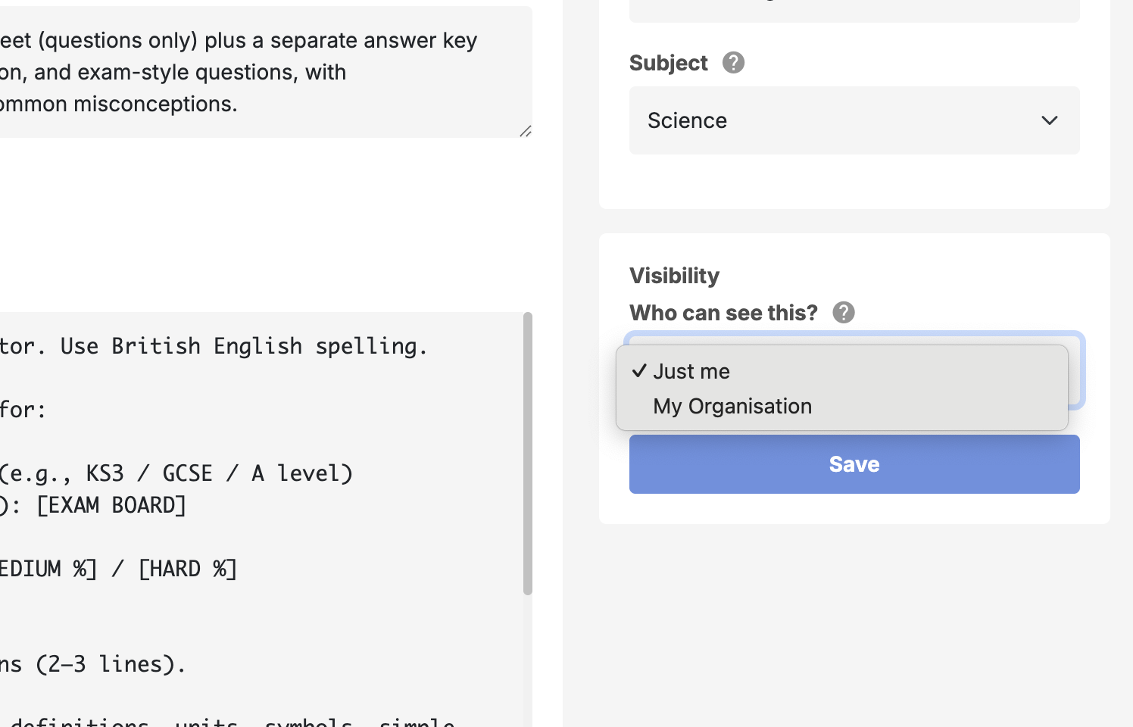Image resolution: width=1133 pixels, height=727 pixels.
Task: Click the "Who can see this?" label
Action: tap(723, 313)
